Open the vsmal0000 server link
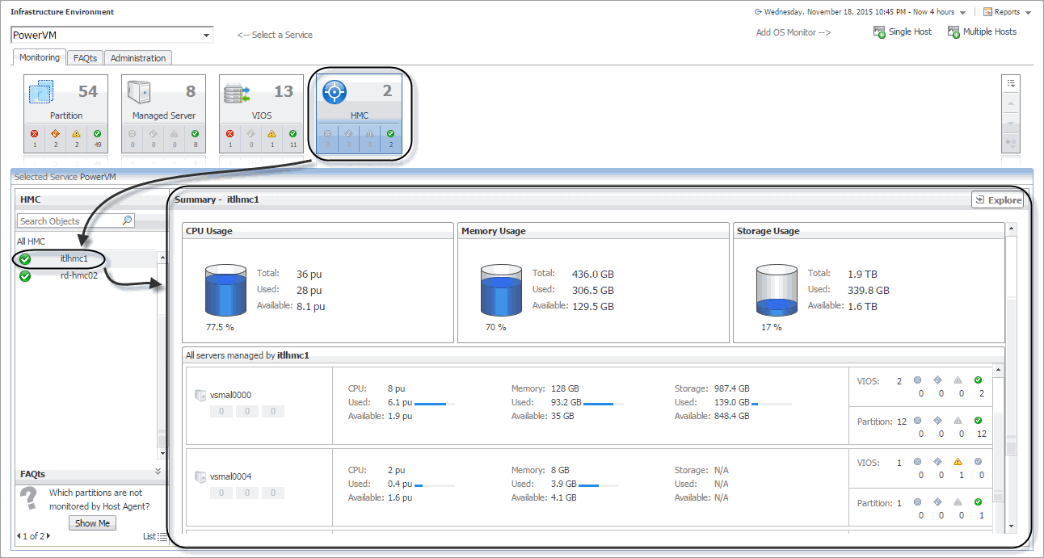 pyautogui.click(x=230, y=396)
